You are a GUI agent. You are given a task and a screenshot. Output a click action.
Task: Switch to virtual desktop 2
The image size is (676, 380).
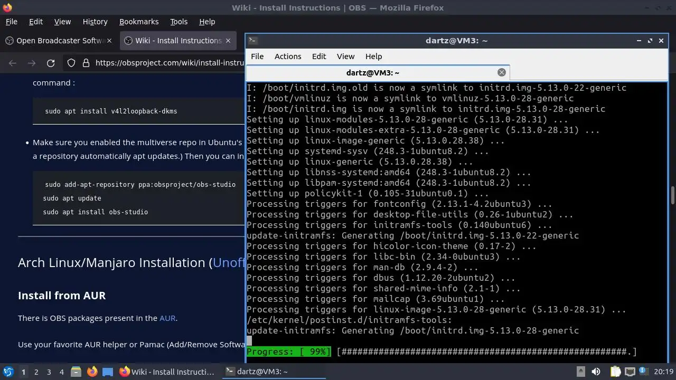(36, 372)
